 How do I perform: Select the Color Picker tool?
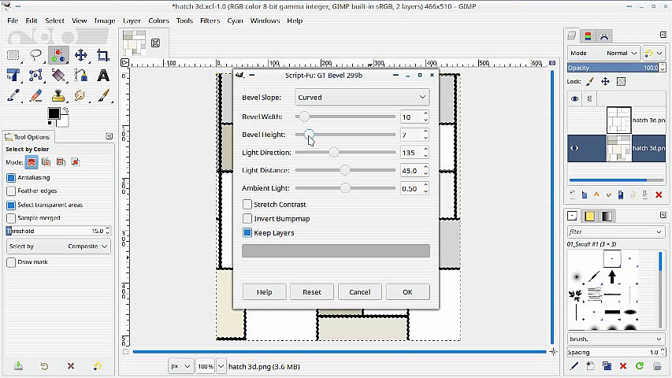[13, 95]
